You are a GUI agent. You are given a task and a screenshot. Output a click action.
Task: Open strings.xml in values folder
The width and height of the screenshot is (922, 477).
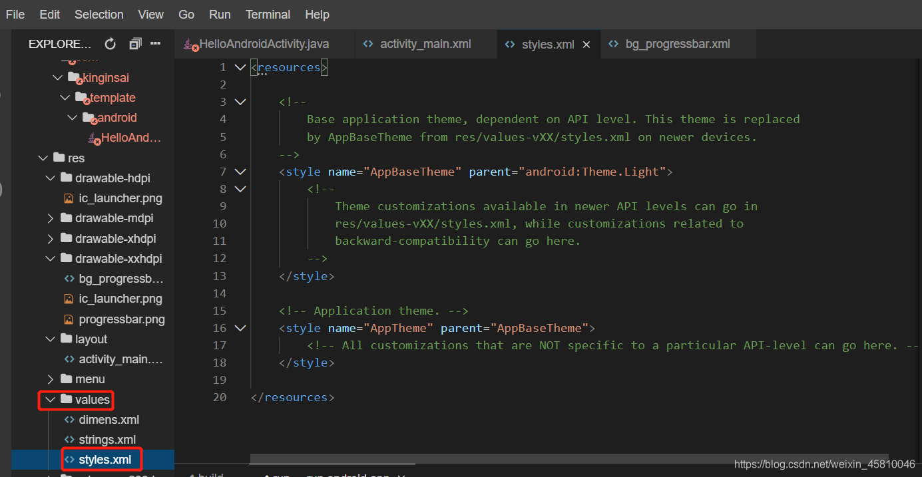click(x=107, y=440)
